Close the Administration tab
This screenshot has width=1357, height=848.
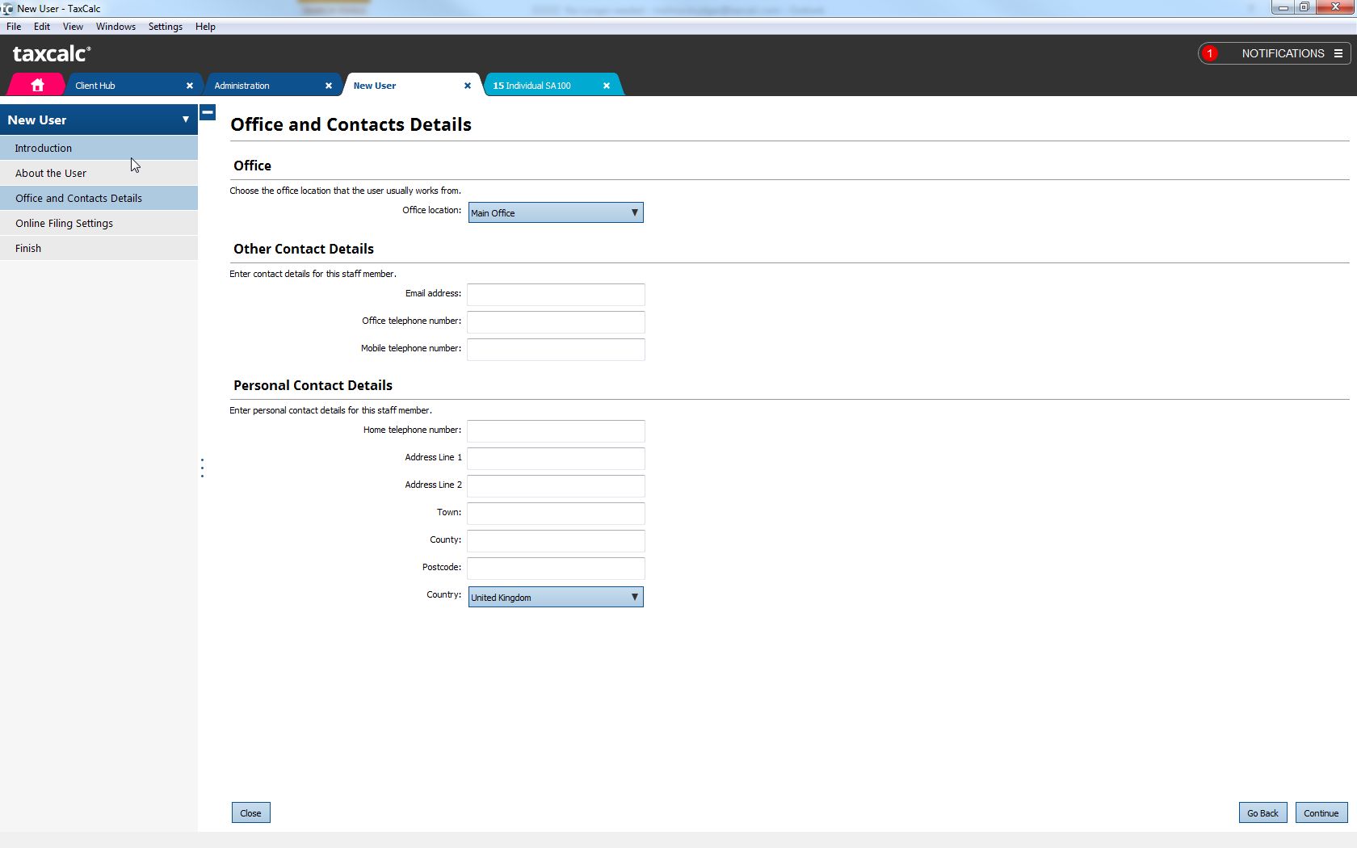coord(329,85)
